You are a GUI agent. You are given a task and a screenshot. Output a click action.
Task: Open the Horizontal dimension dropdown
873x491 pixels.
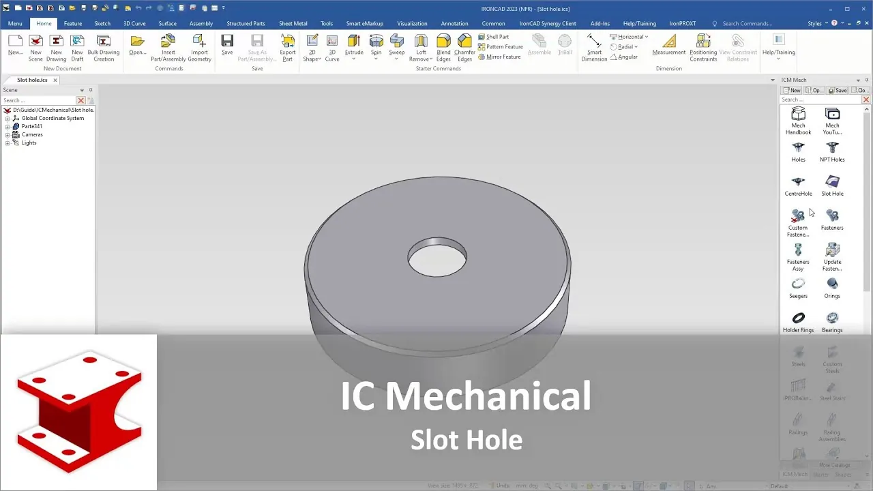[x=647, y=37]
